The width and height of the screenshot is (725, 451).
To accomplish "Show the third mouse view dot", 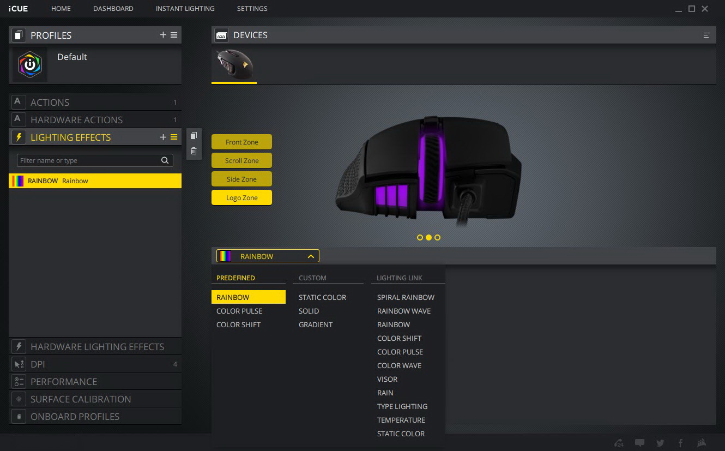I will pos(437,237).
